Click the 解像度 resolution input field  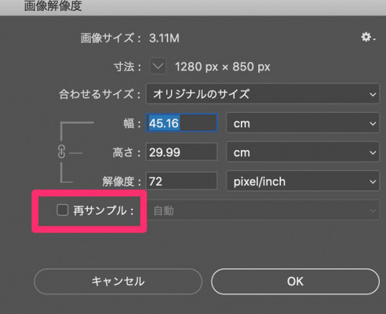pos(181,181)
